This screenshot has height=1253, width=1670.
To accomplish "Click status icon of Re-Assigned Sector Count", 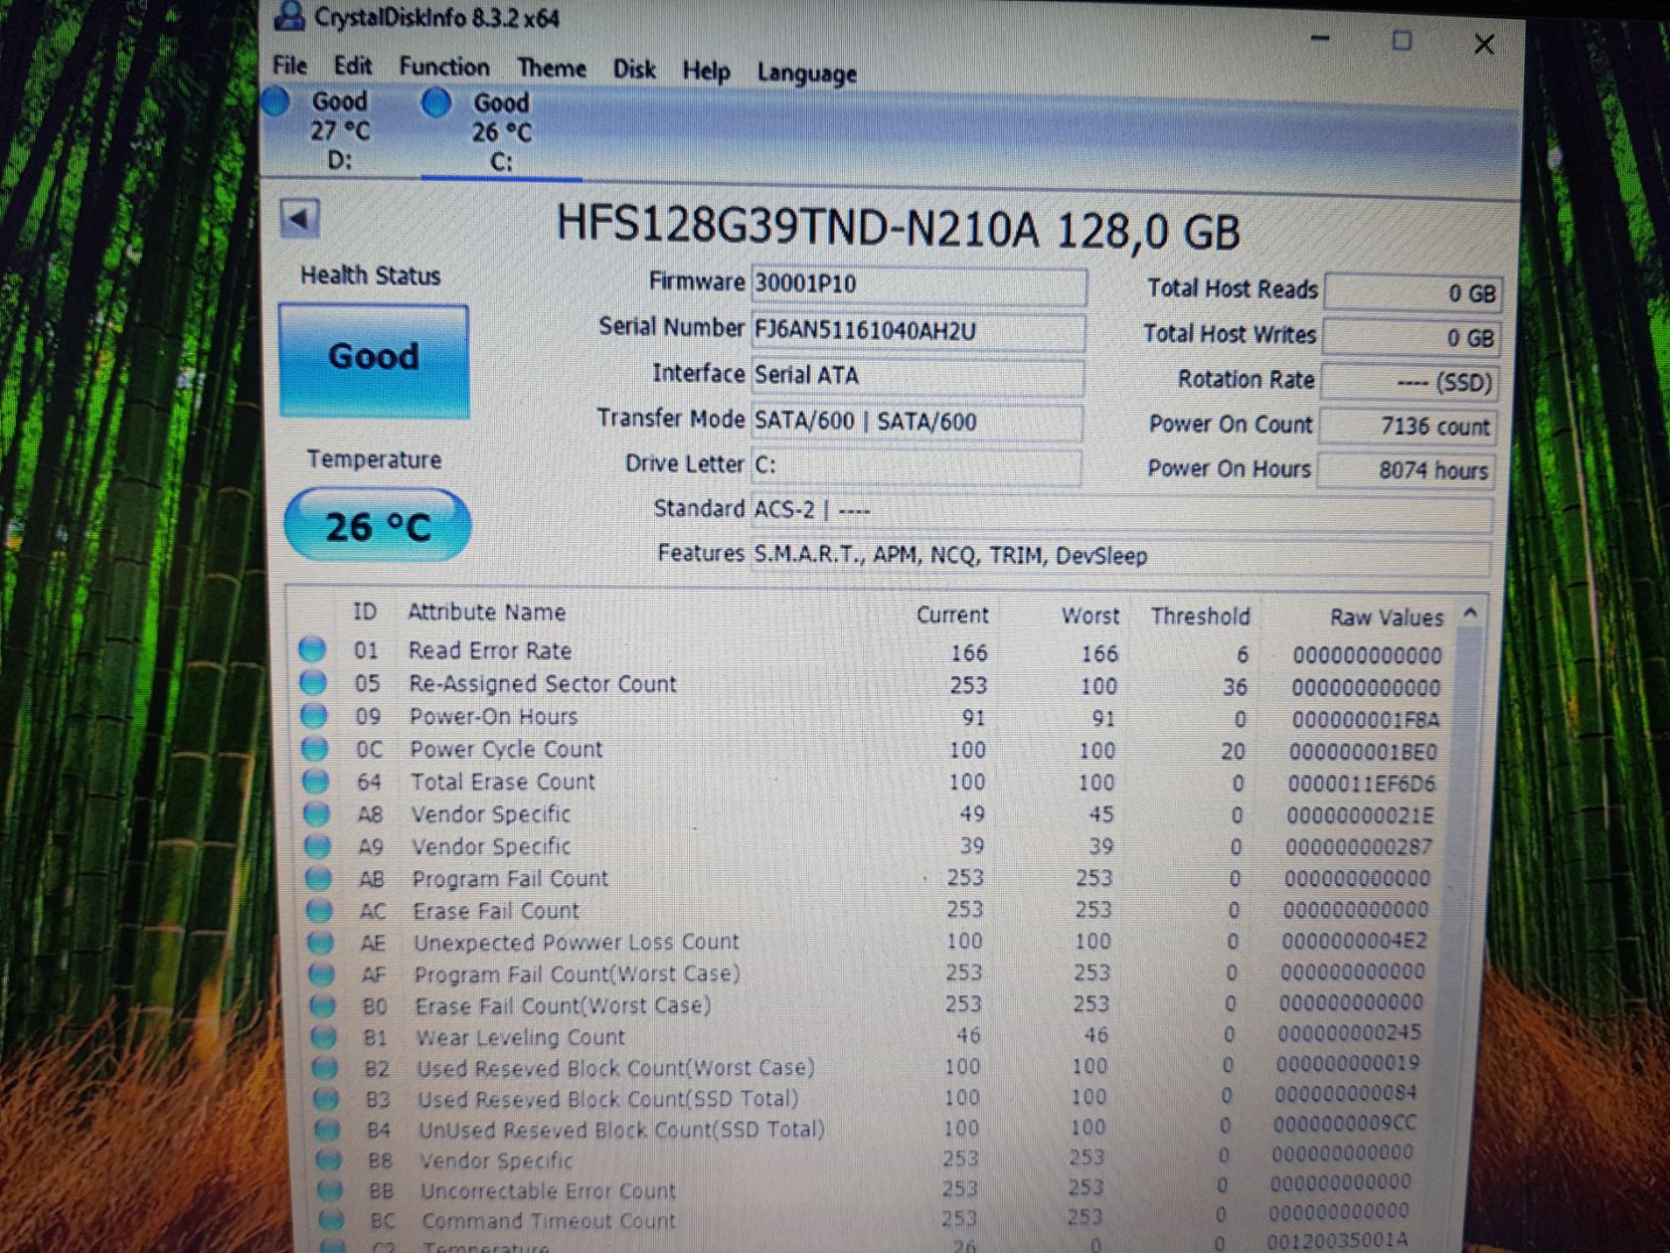I will point(313,682).
